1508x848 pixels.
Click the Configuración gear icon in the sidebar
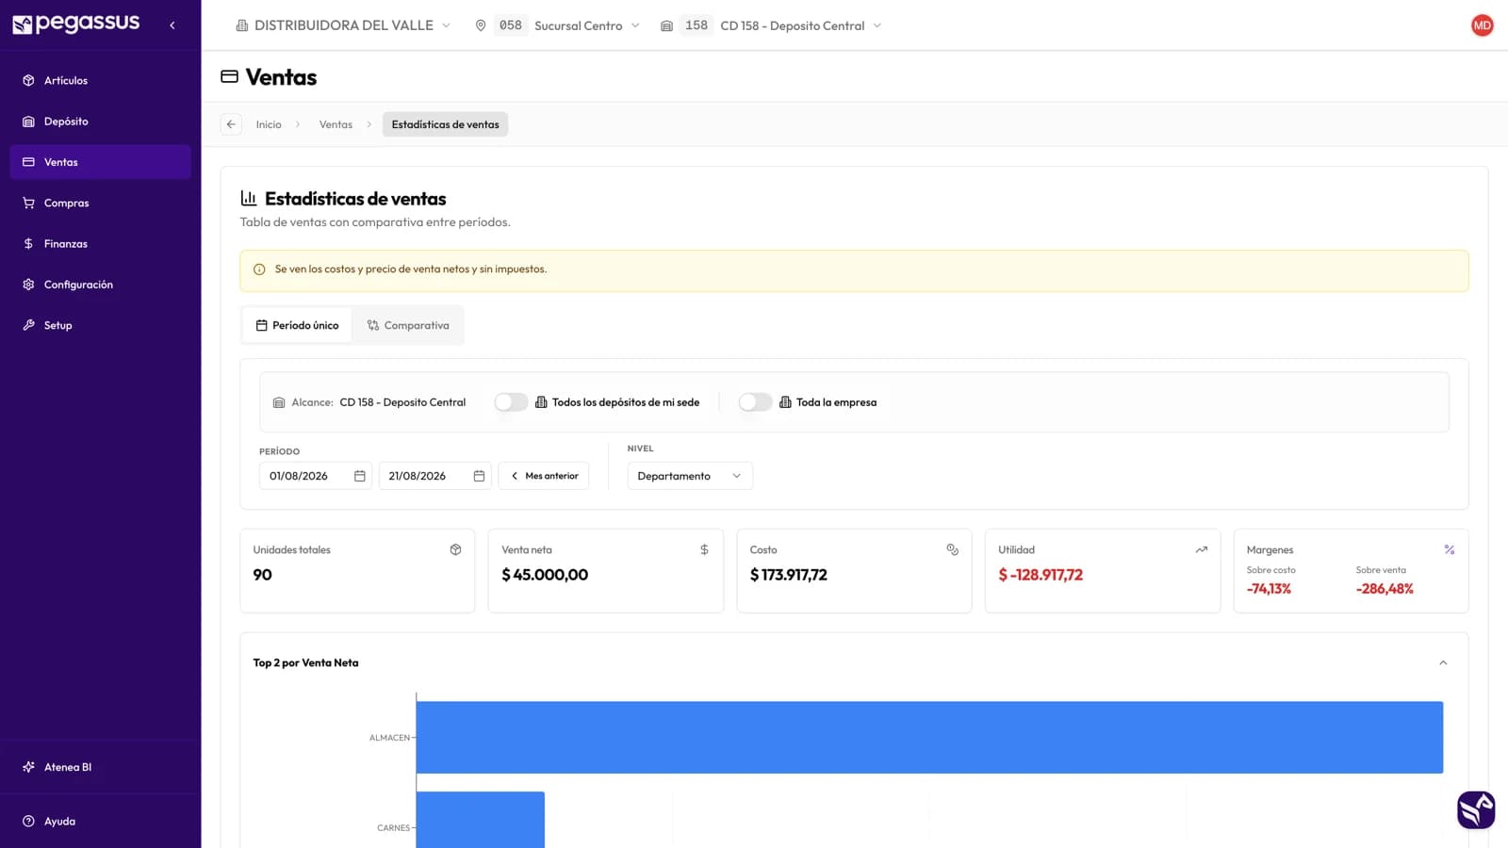(x=28, y=285)
